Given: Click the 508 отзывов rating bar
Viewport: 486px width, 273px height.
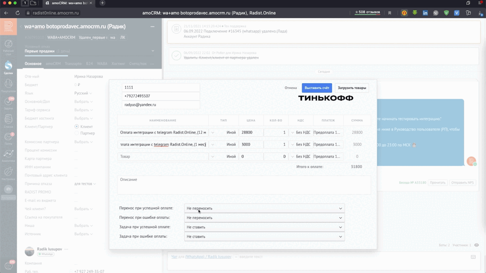Looking at the screenshot, I should click(x=367, y=12).
